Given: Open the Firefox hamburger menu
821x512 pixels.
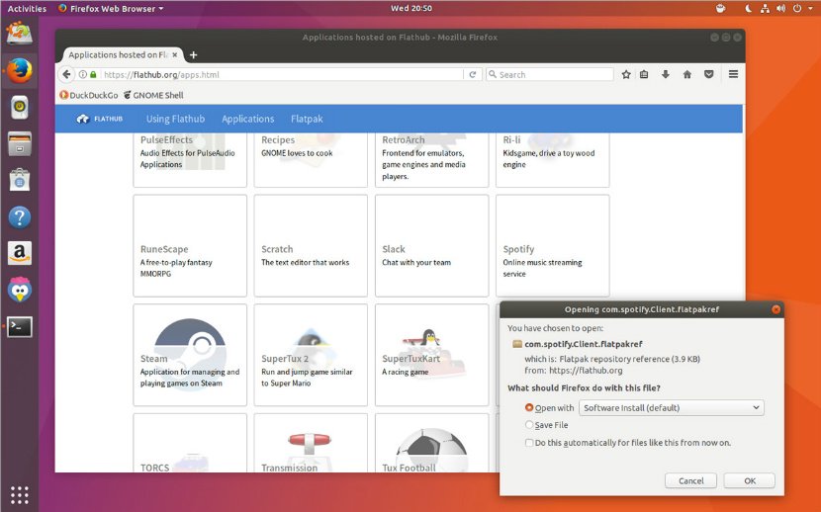Looking at the screenshot, I should [x=733, y=74].
